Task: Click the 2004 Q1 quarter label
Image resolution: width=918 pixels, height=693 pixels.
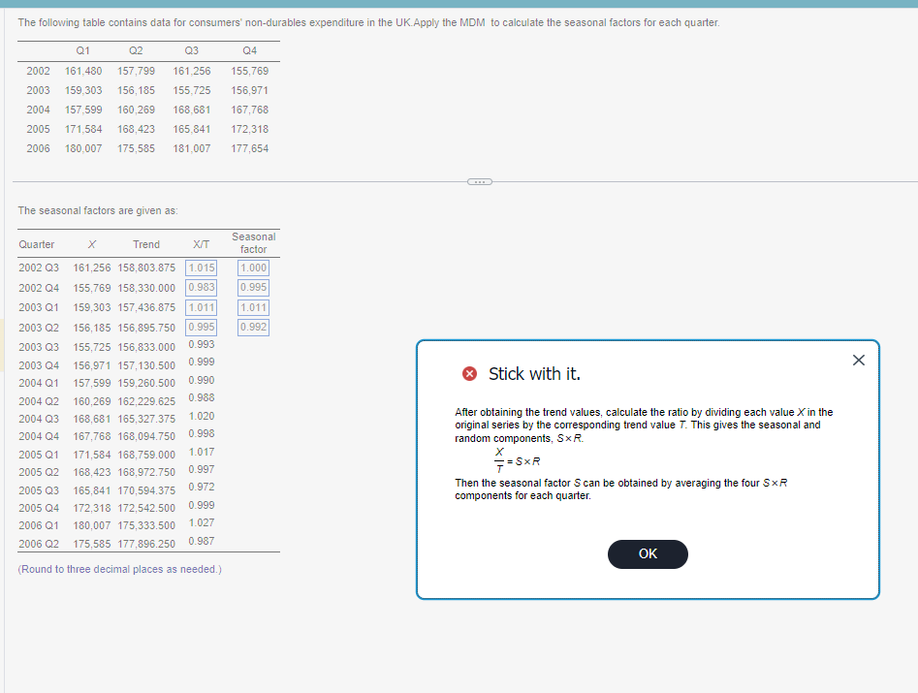Action: [x=39, y=383]
